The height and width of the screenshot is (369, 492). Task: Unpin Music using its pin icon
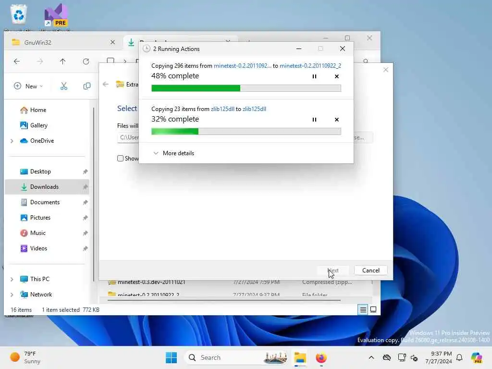(x=85, y=233)
